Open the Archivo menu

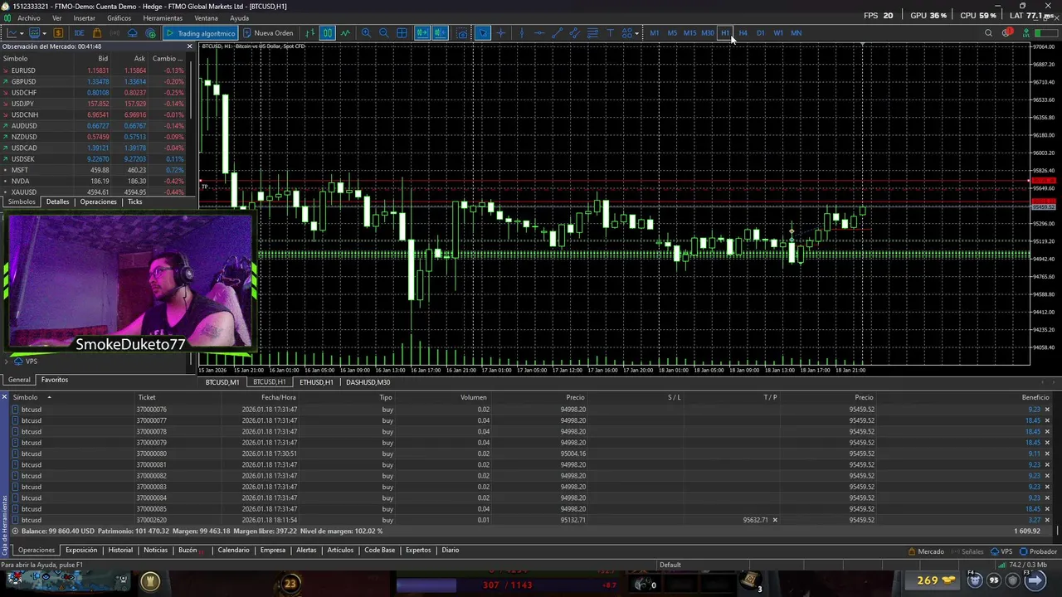28,18
